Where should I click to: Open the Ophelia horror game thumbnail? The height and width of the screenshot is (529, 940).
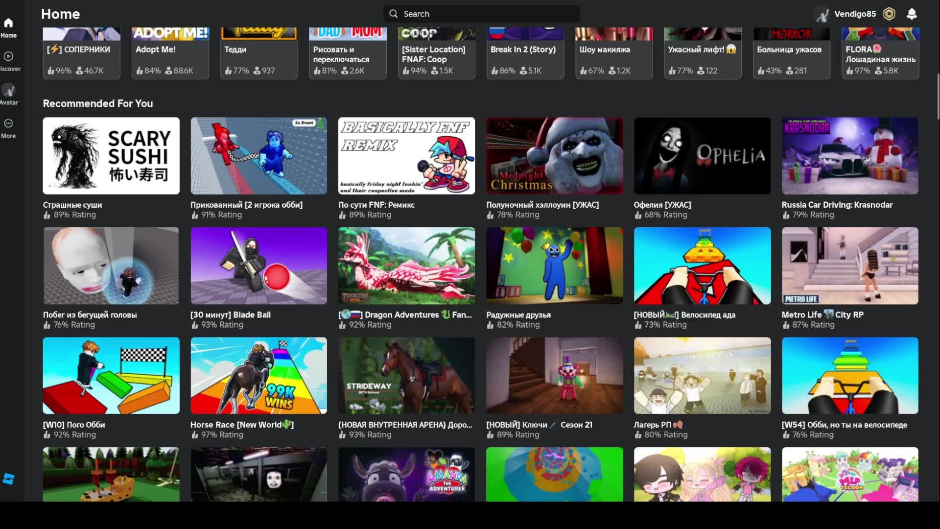pos(702,156)
